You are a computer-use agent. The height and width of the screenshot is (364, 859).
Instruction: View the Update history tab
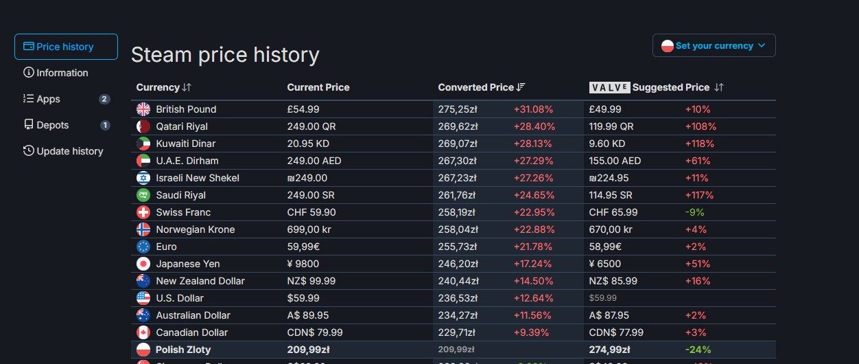(x=66, y=151)
